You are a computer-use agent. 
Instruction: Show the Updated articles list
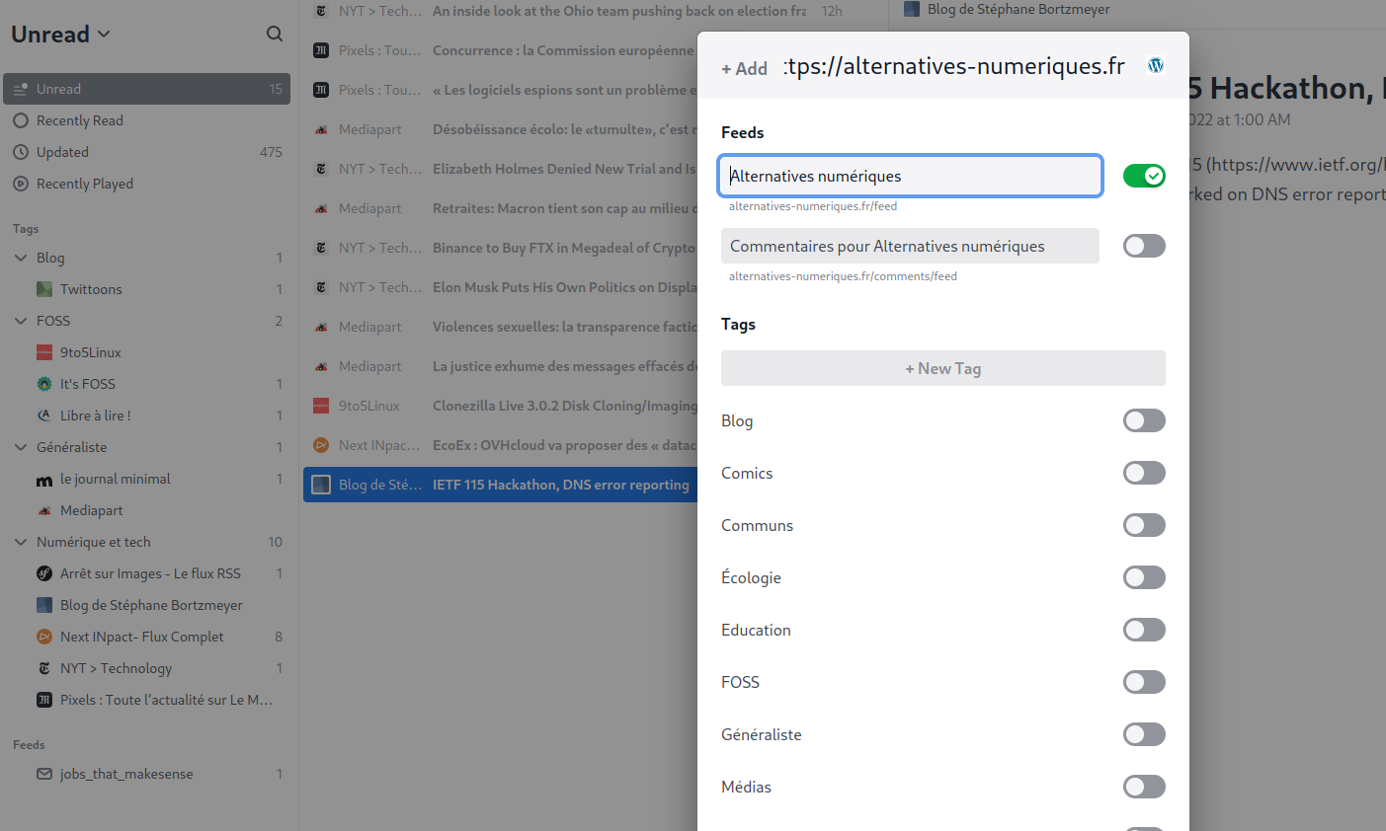[146, 152]
